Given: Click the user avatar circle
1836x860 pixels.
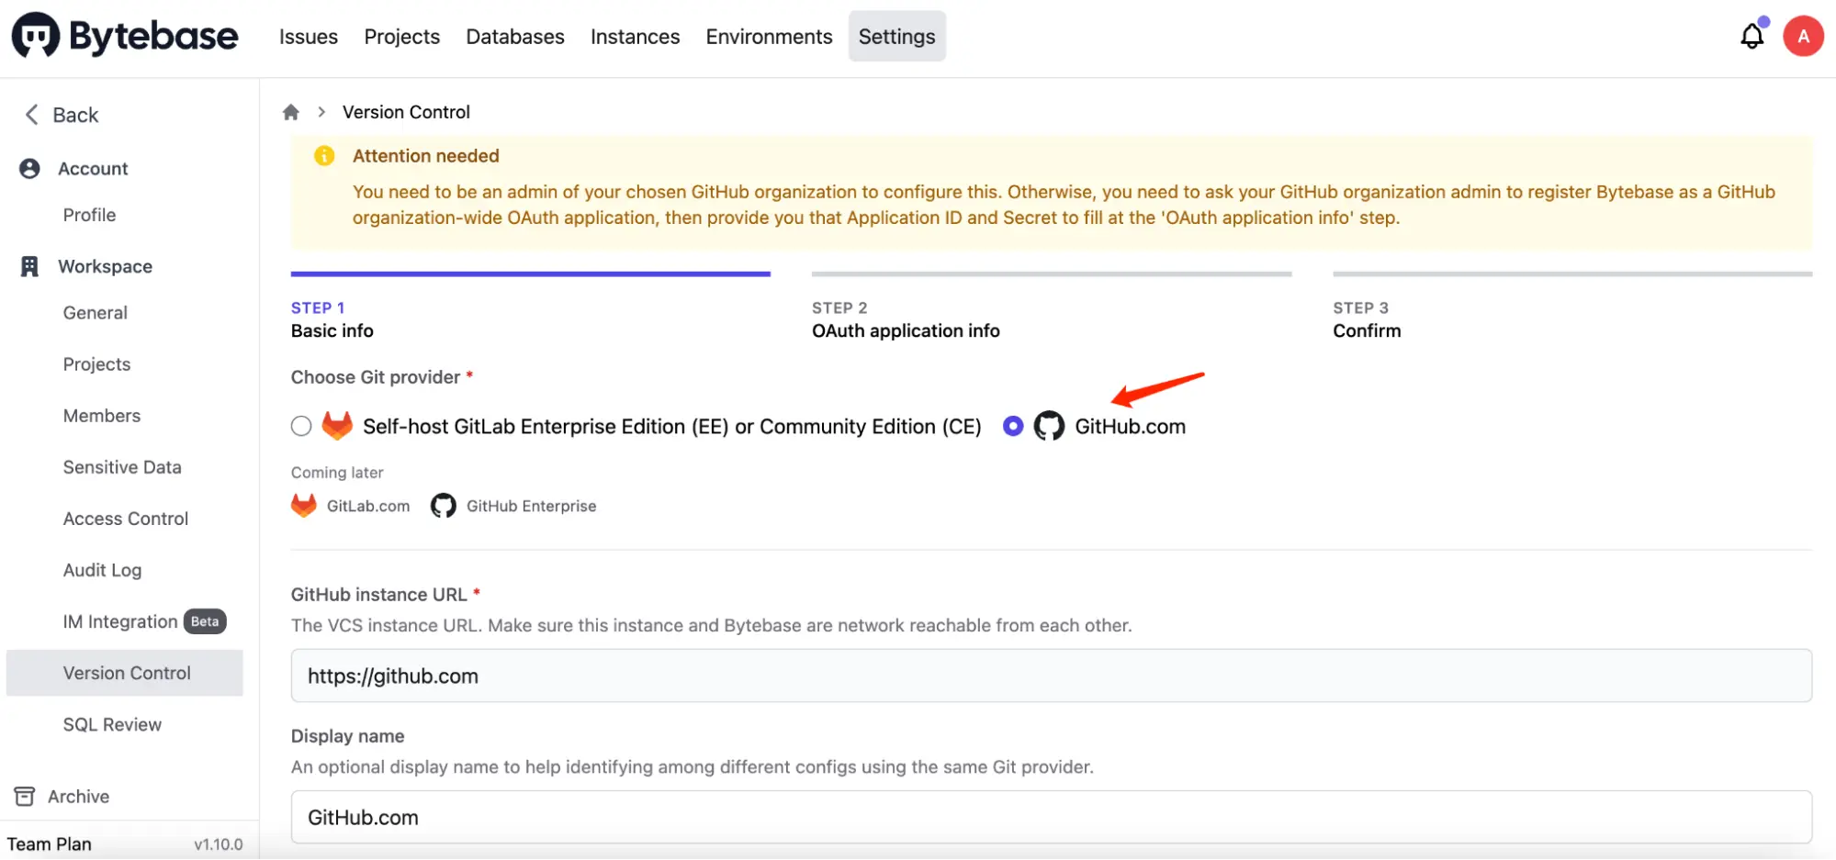Looking at the screenshot, I should pyautogui.click(x=1802, y=35).
